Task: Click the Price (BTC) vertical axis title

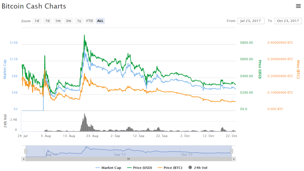Action: pos(298,69)
